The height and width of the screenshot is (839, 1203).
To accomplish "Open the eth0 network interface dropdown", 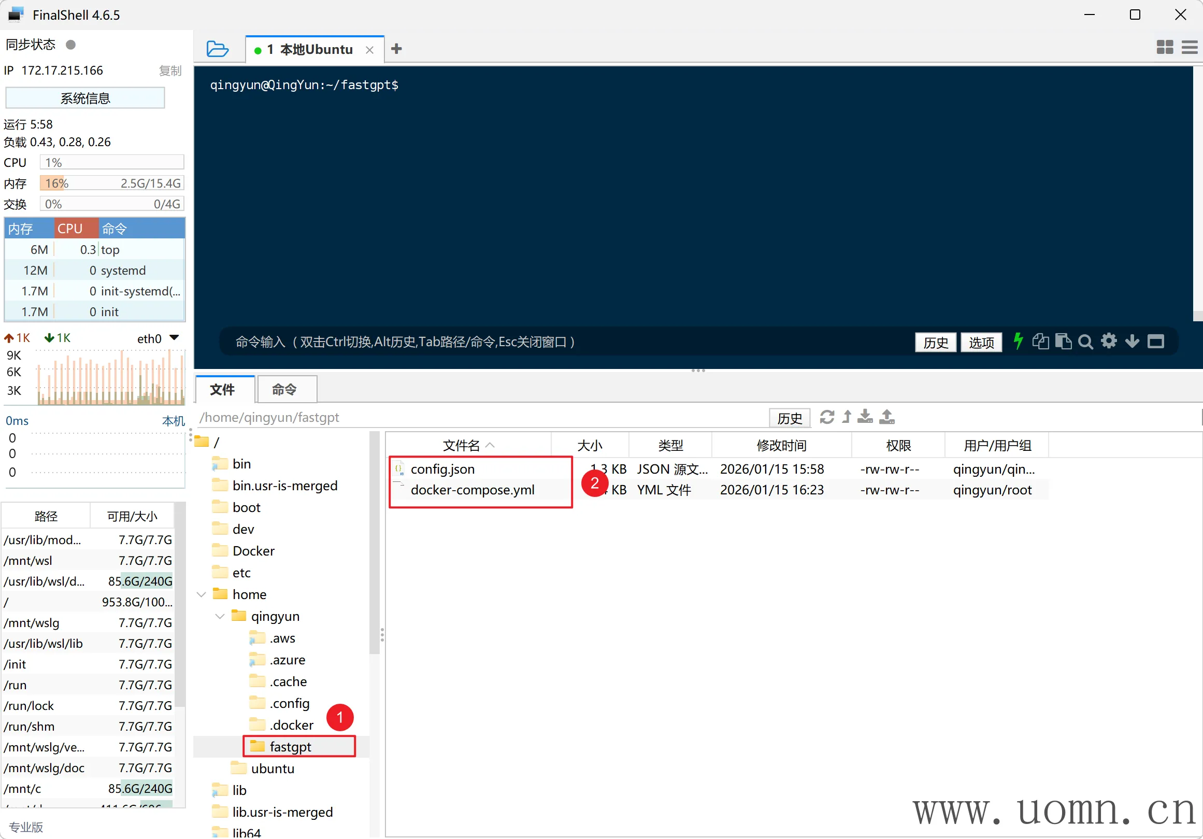I will (175, 338).
